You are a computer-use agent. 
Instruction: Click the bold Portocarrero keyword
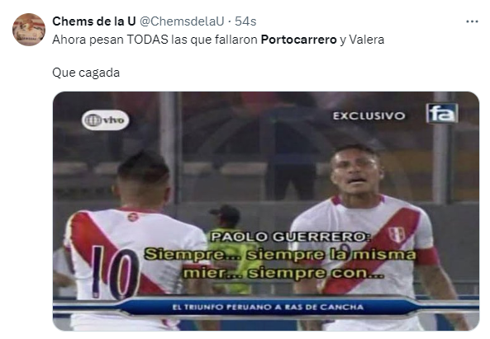pyautogui.click(x=299, y=40)
